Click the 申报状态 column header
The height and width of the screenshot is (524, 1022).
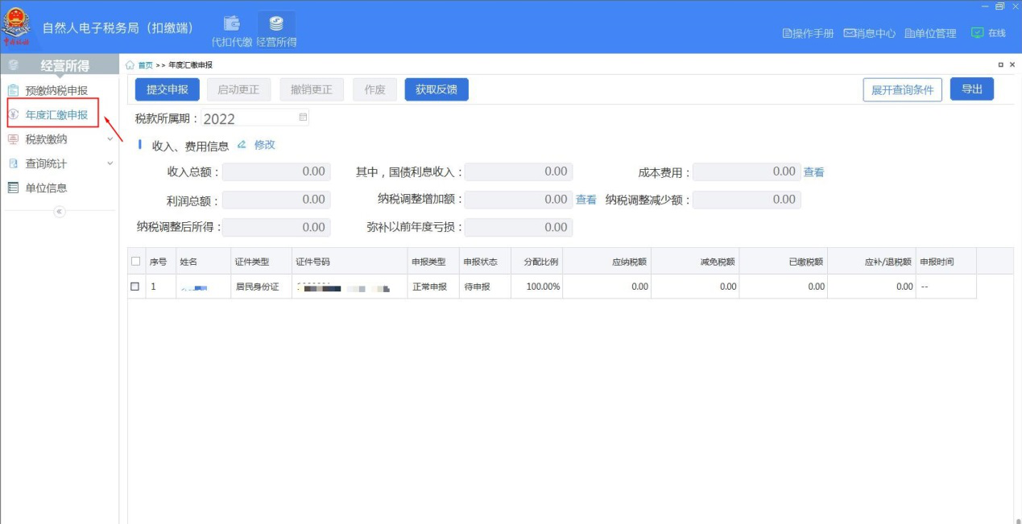point(485,262)
